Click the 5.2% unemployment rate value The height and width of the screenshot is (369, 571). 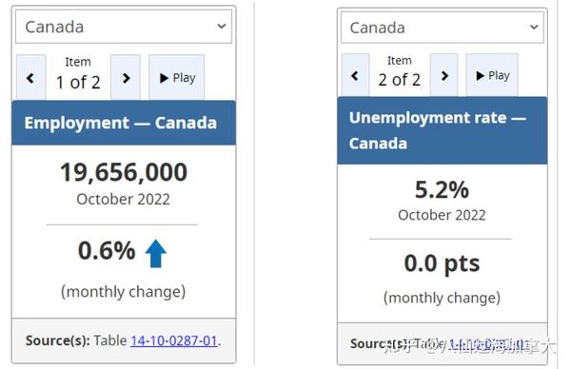pyautogui.click(x=442, y=189)
